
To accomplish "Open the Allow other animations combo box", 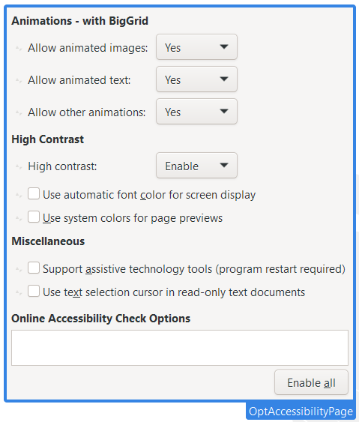I will tap(196, 112).
